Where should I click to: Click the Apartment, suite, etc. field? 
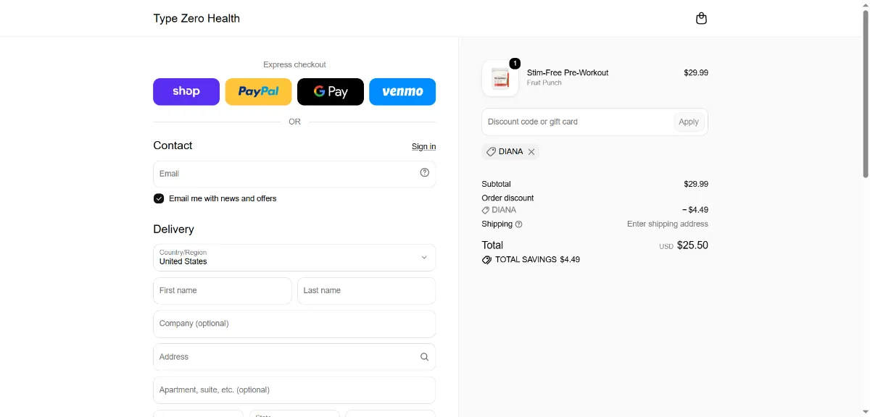(x=294, y=390)
